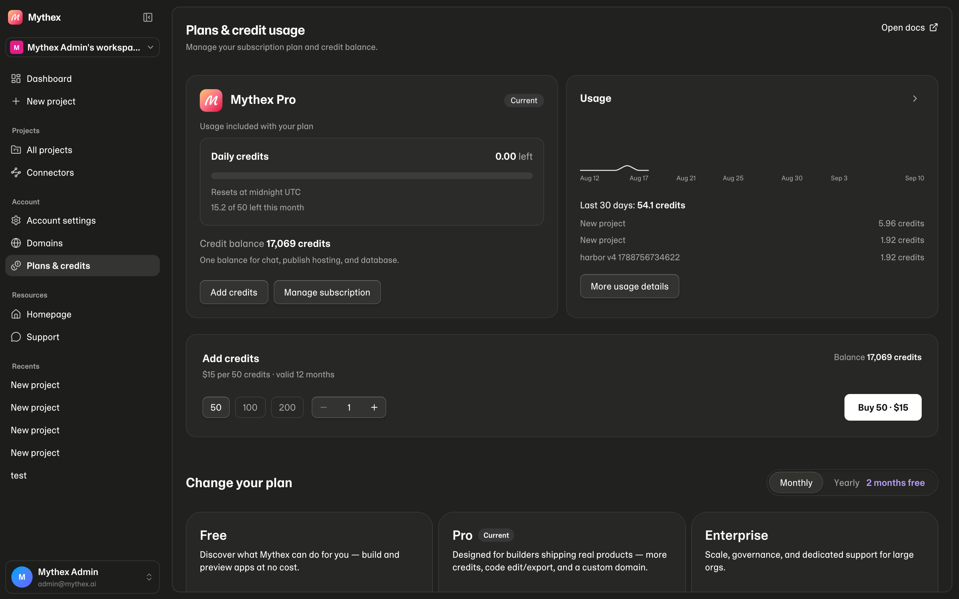
Task: Select the 200 credits amount option
Action: [x=287, y=407]
